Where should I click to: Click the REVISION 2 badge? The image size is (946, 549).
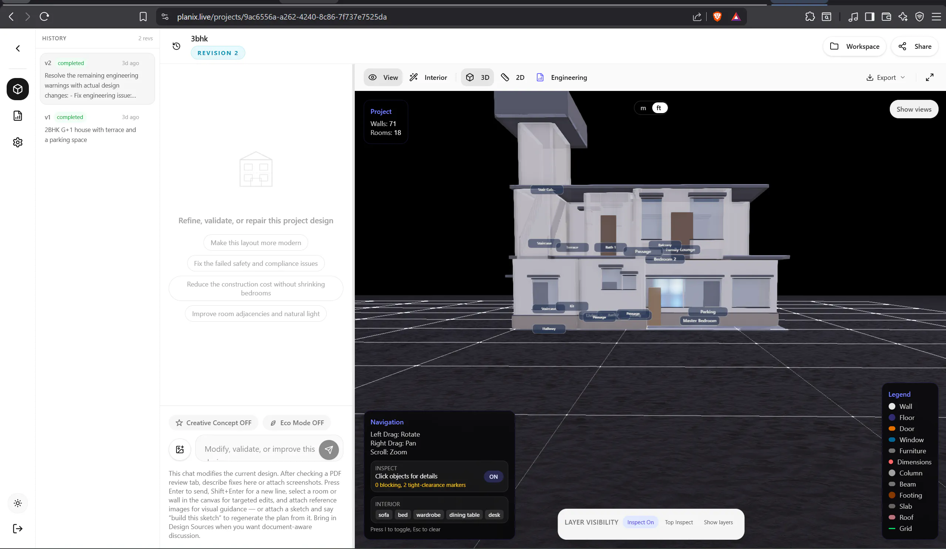(218, 53)
